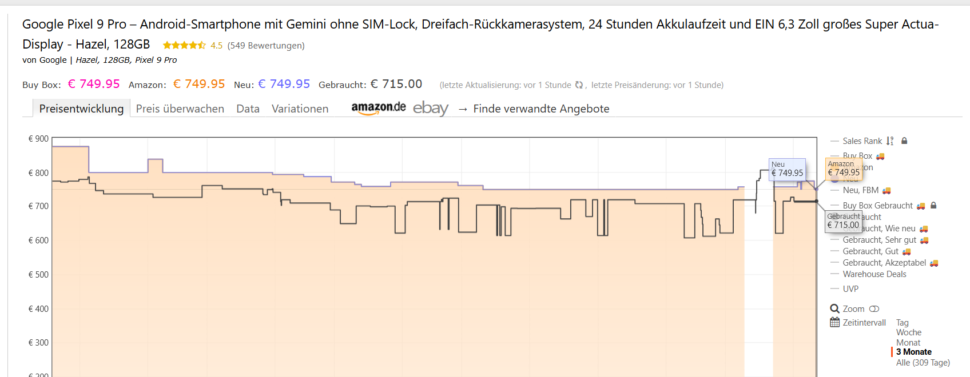The height and width of the screenshot is (377, 970).
Task: Open the ebay logo link
Action: click(430, 108)
